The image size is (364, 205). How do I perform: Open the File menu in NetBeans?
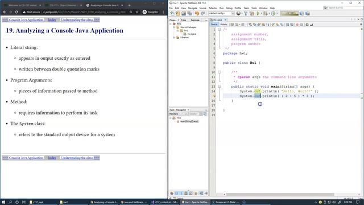(171, 8)
